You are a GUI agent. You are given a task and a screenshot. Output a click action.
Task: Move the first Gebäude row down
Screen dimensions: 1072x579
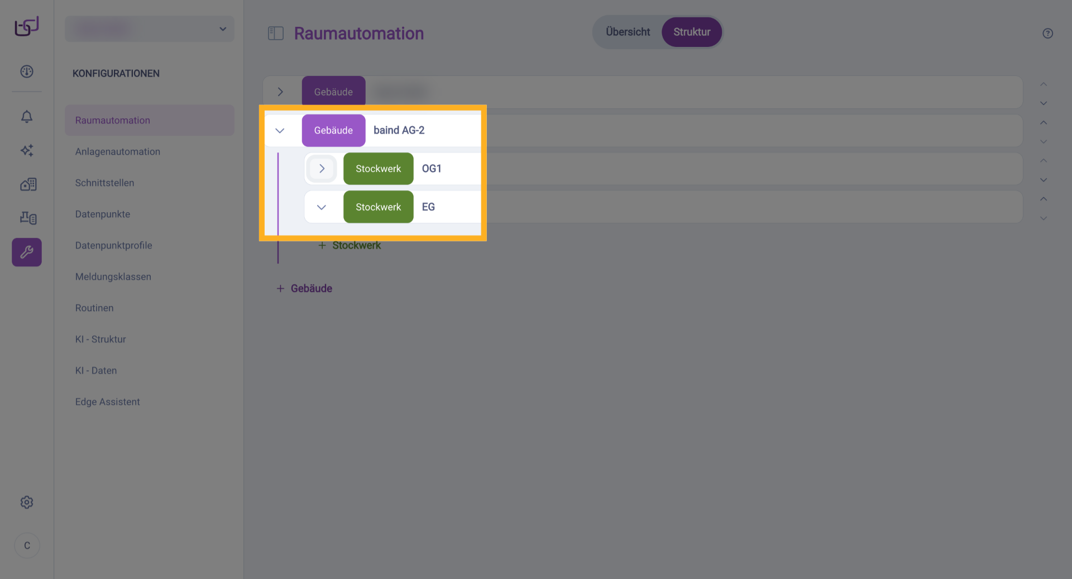pyautogui.click(x=1043, y=103)
